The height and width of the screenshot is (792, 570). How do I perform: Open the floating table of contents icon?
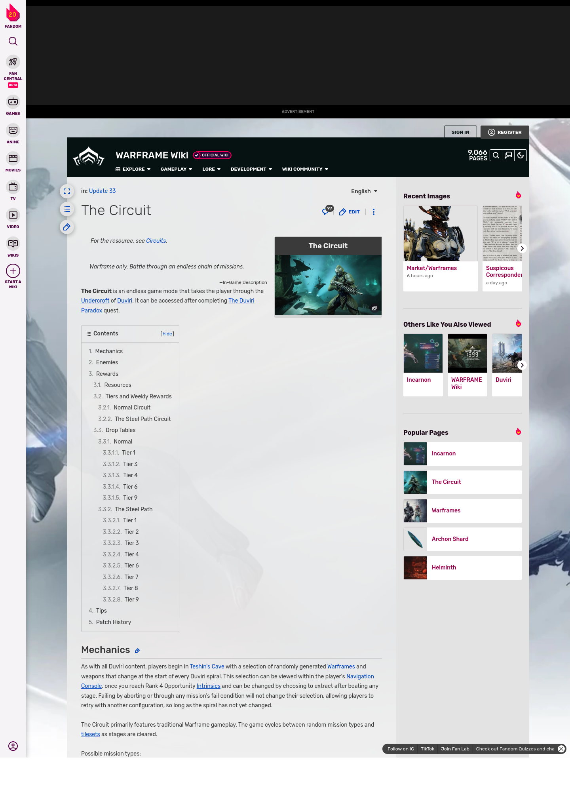click(67, 209)
